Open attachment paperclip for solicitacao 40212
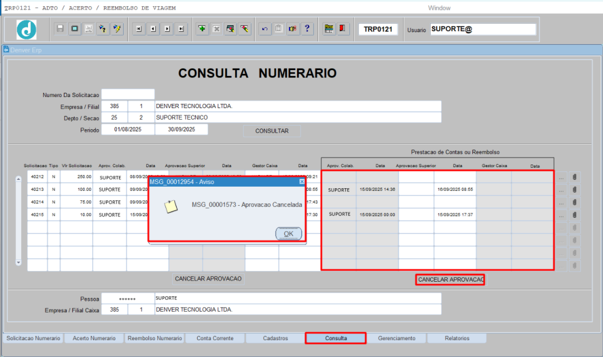Image resolution: width=603 pixels, height=357 pixels. point(574,177)
